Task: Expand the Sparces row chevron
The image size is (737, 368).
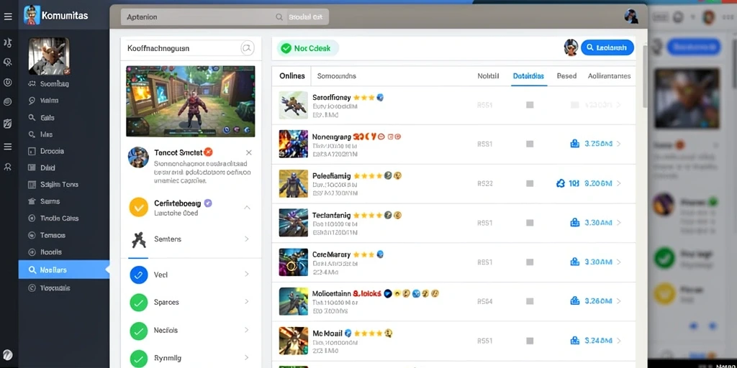Action: click(247, 302)
